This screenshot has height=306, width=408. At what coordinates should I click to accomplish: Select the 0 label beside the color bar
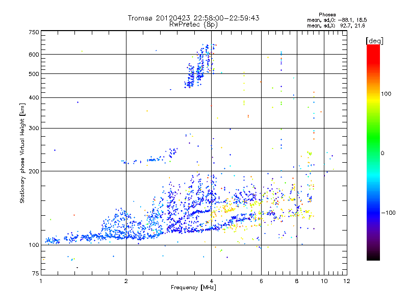pyautogui.click(x=382, y=154)
